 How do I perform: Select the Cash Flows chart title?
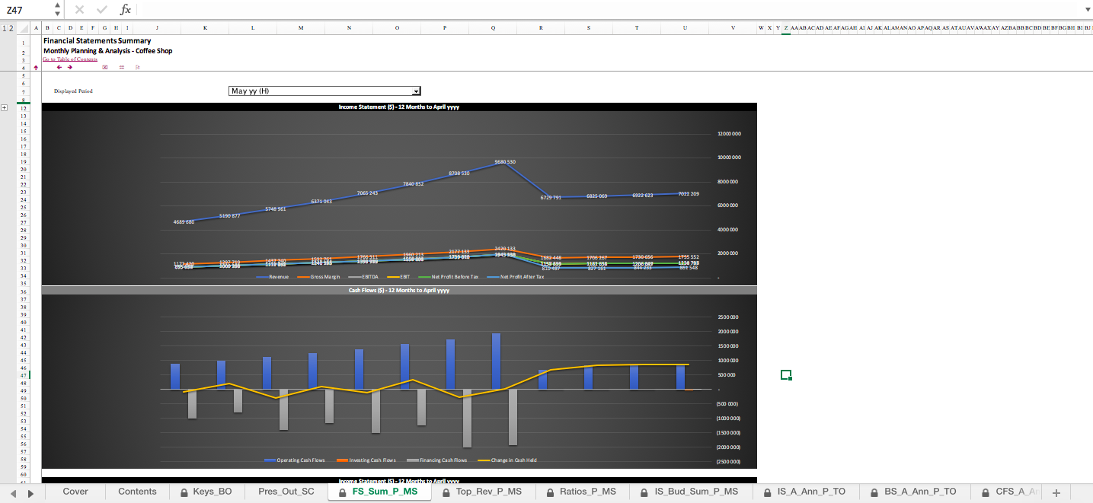[399, 290]
